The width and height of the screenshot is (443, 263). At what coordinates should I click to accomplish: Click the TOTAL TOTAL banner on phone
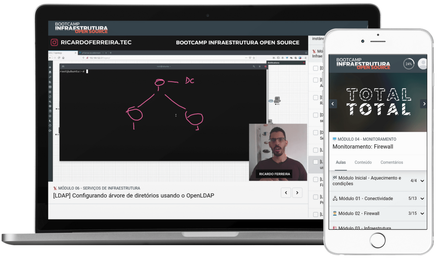pos(379,102)
